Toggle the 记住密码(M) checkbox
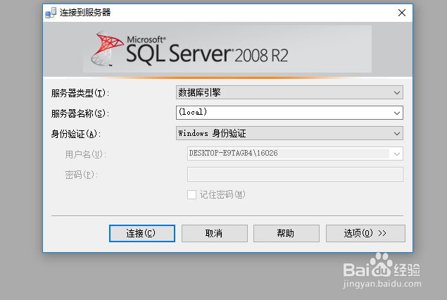This screenshot has width=447, height=300. [191, 195]
